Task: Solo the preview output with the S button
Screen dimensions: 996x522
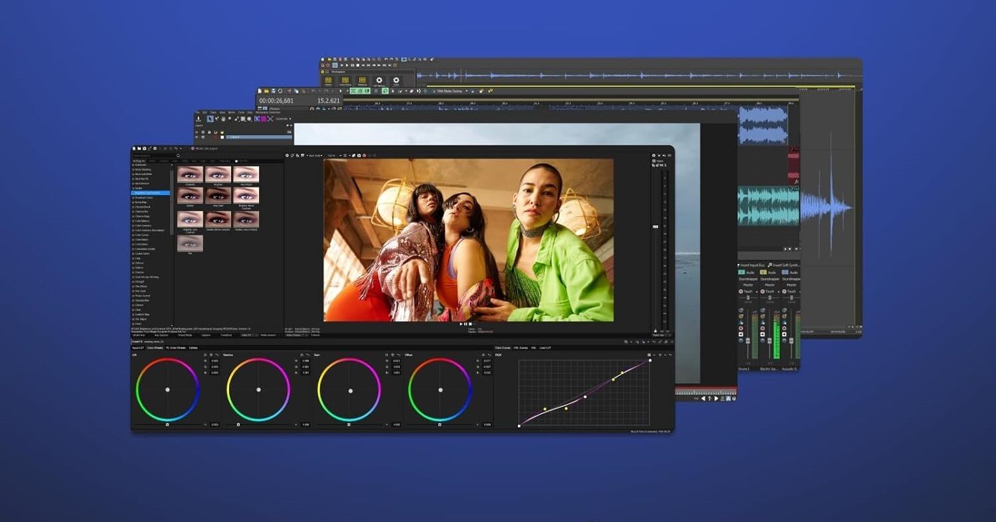Action: tap(666, 165)
